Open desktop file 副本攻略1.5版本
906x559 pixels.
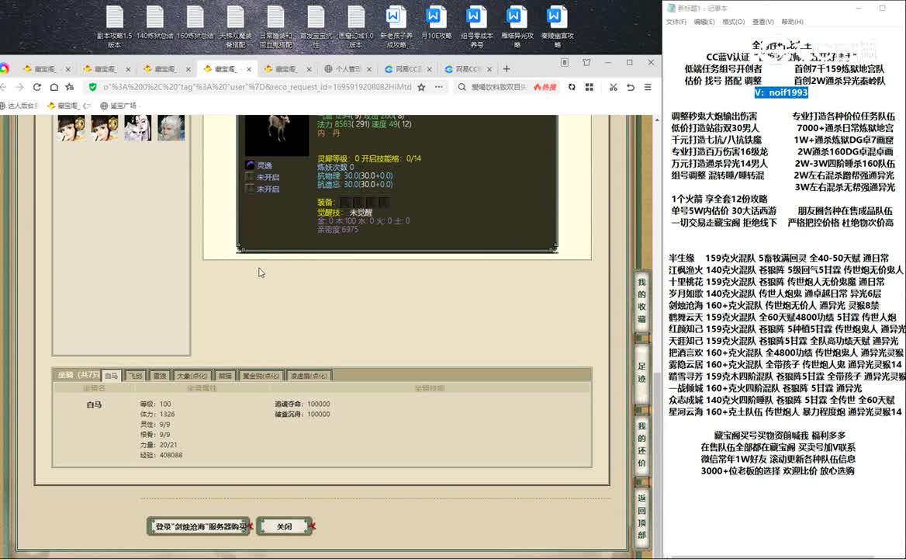click(114, 27)
